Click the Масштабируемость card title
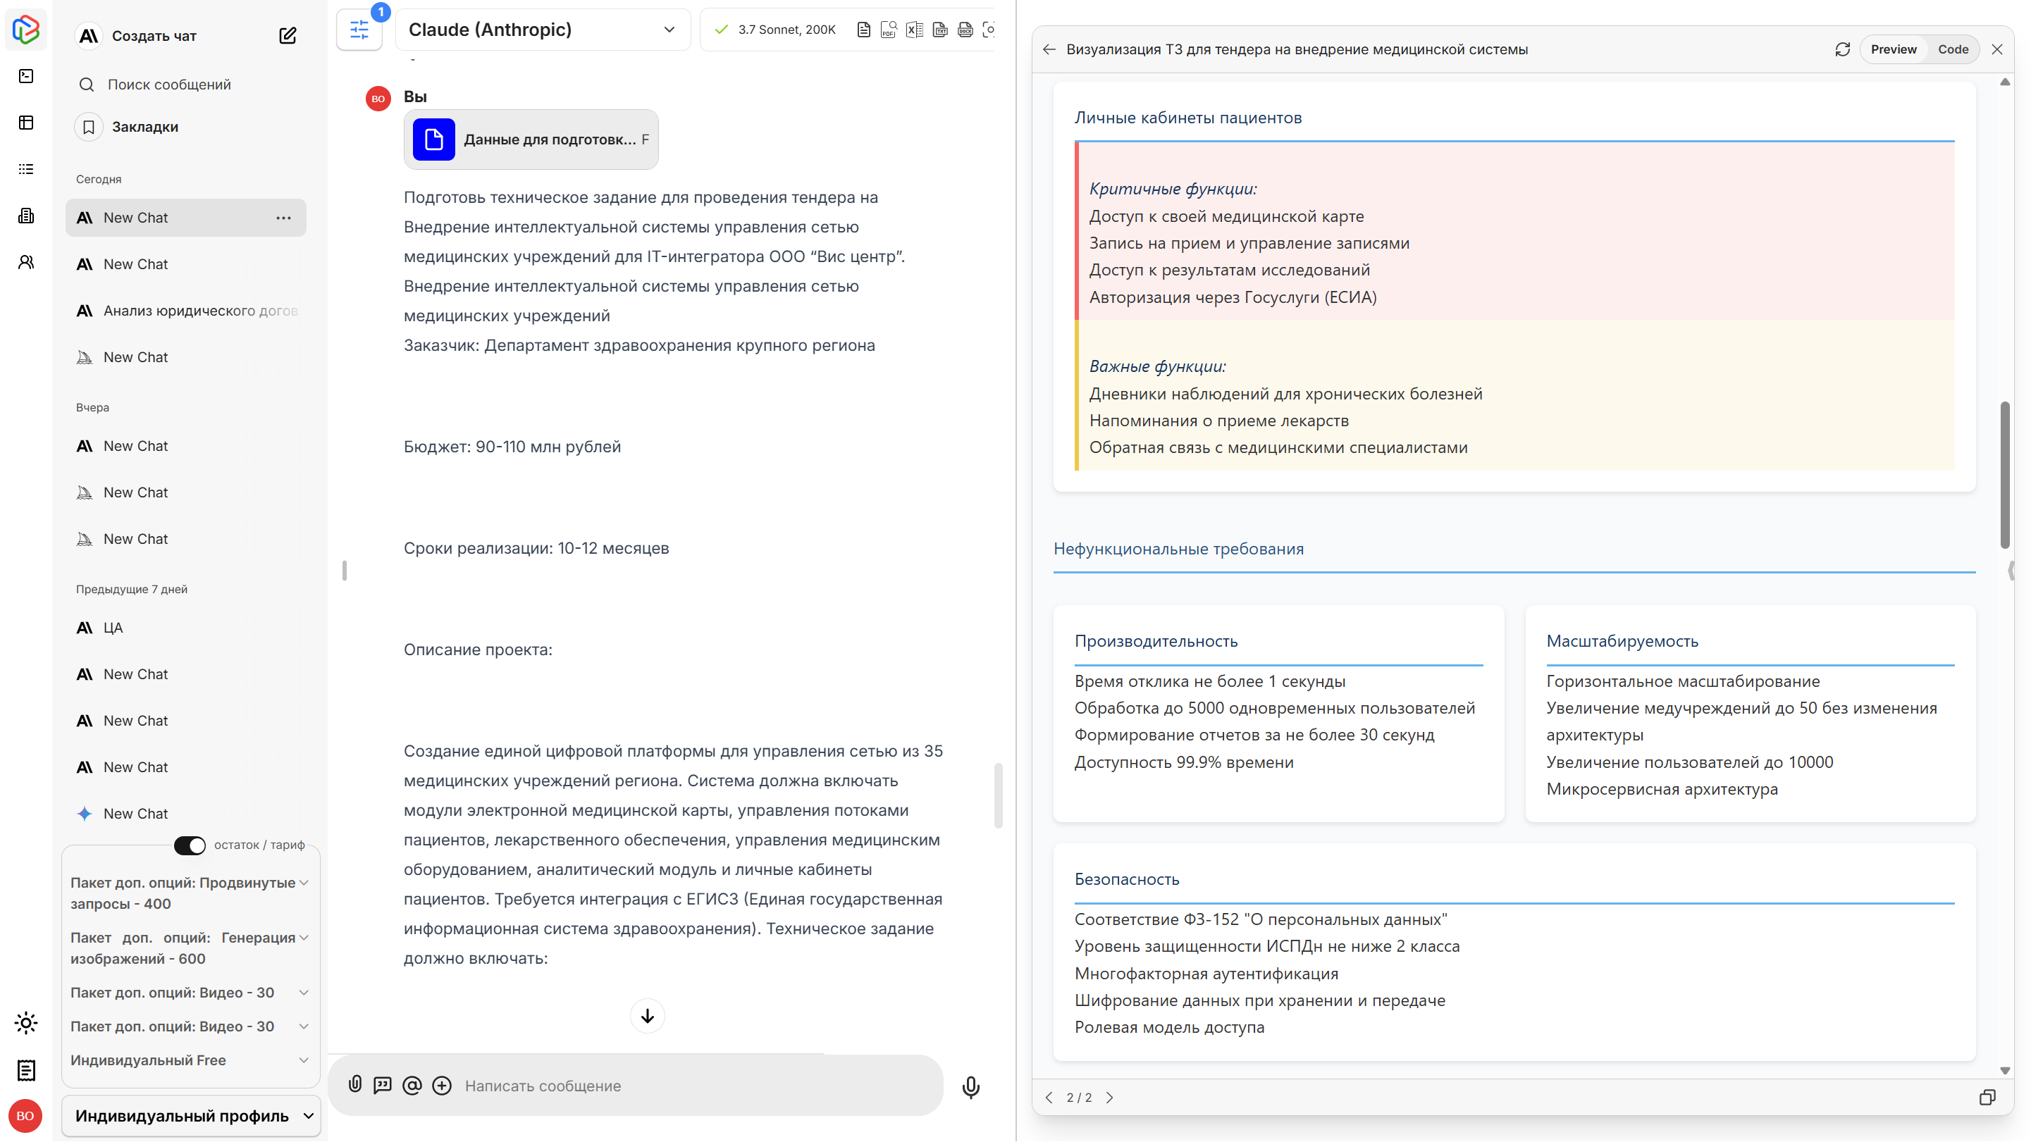2031x1142 pixels. [1622, 641]
